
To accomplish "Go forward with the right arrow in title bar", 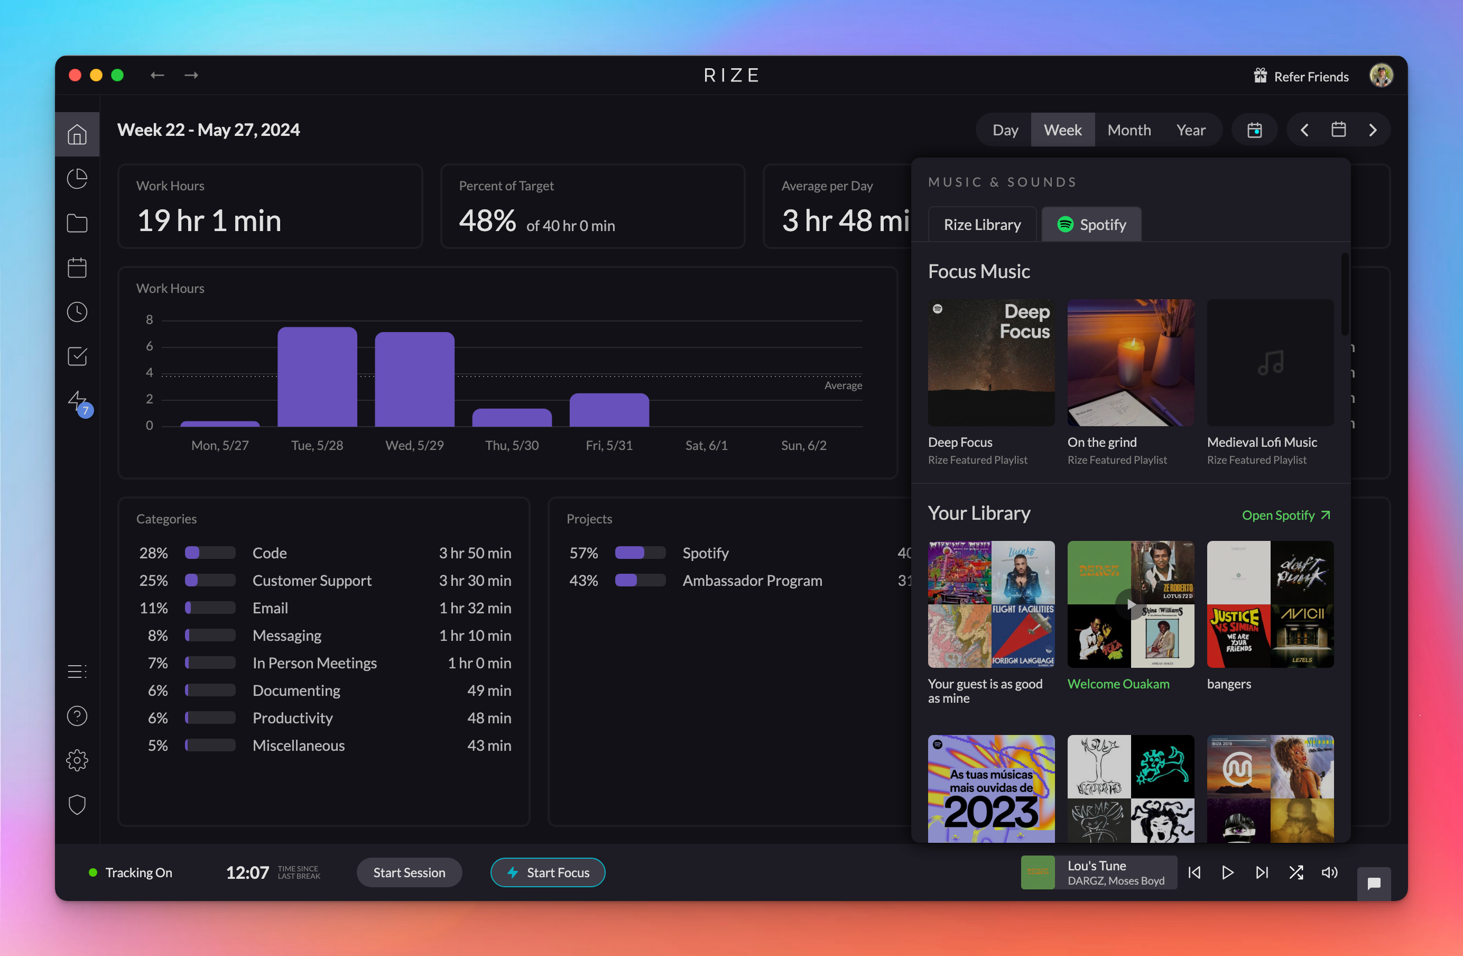I will [191, 75].
